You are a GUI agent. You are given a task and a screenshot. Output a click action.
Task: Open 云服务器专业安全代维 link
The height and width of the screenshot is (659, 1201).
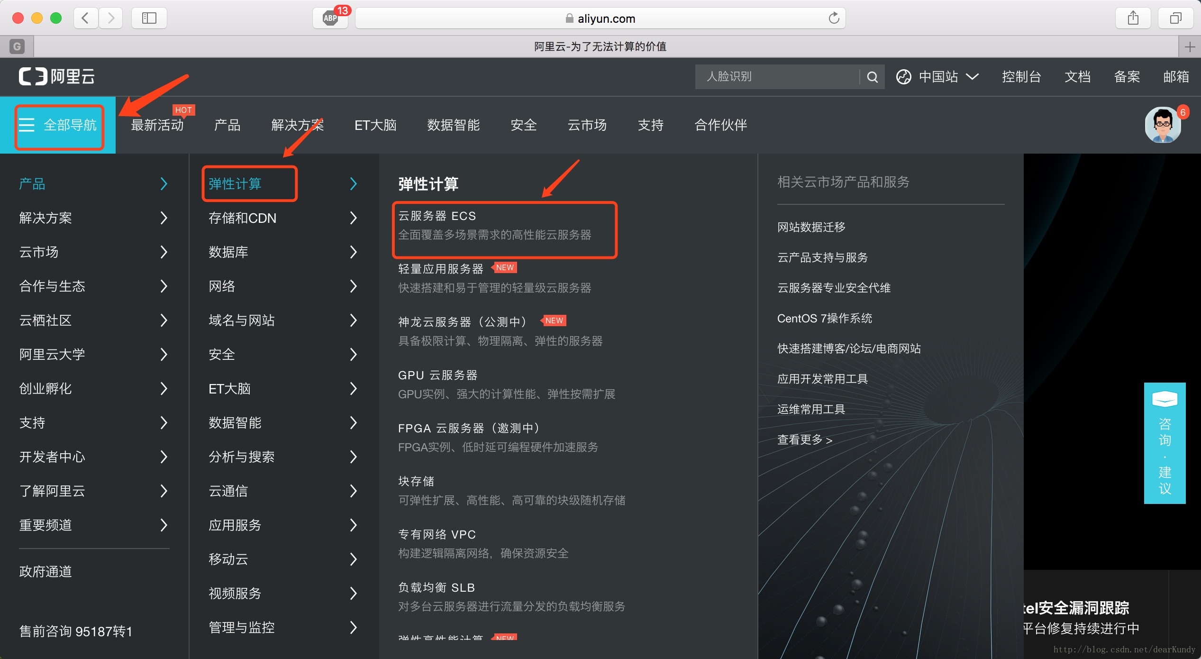pos(834,288)
